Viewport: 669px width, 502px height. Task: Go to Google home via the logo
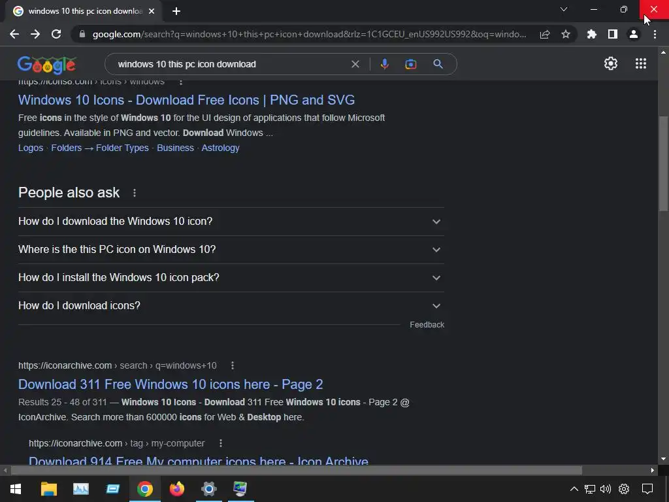click(x=46, y=65)
